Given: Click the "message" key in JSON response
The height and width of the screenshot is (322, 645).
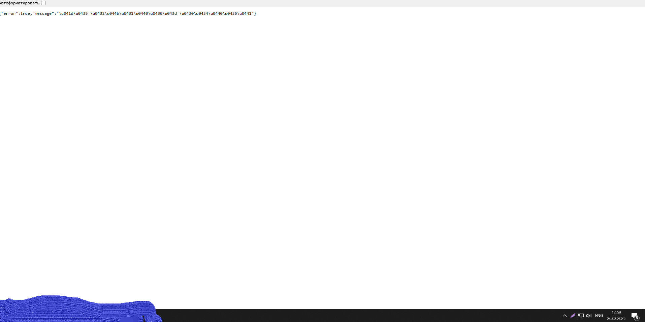Looking at the screenshot, I should (x=43, y=13).
